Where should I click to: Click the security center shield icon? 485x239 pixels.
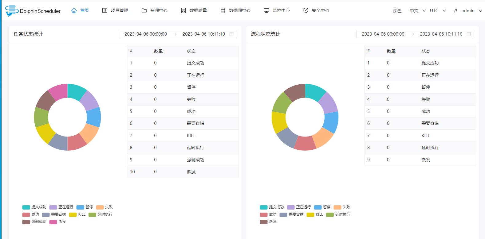[306, 11]
